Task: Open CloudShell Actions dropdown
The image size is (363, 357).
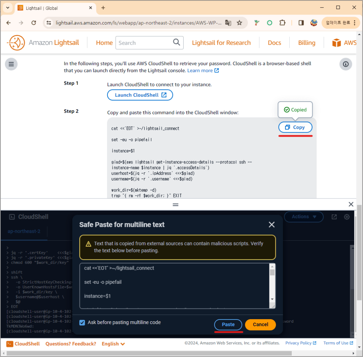Action: pyautogui.click(x=303, y=217)
